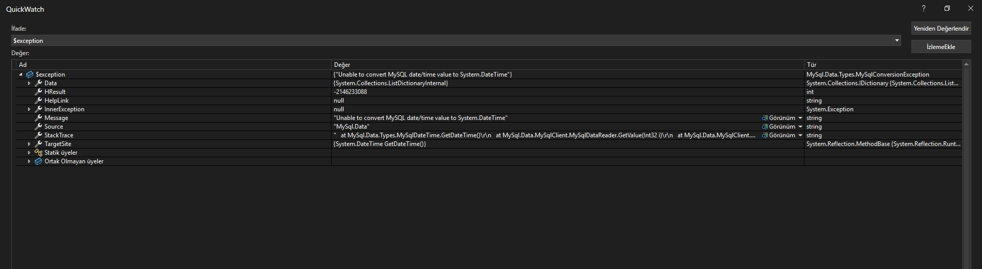982x269 pixels.
Task: Click the Görünüm visualizer icon in Message row
Action: (765, 118)
